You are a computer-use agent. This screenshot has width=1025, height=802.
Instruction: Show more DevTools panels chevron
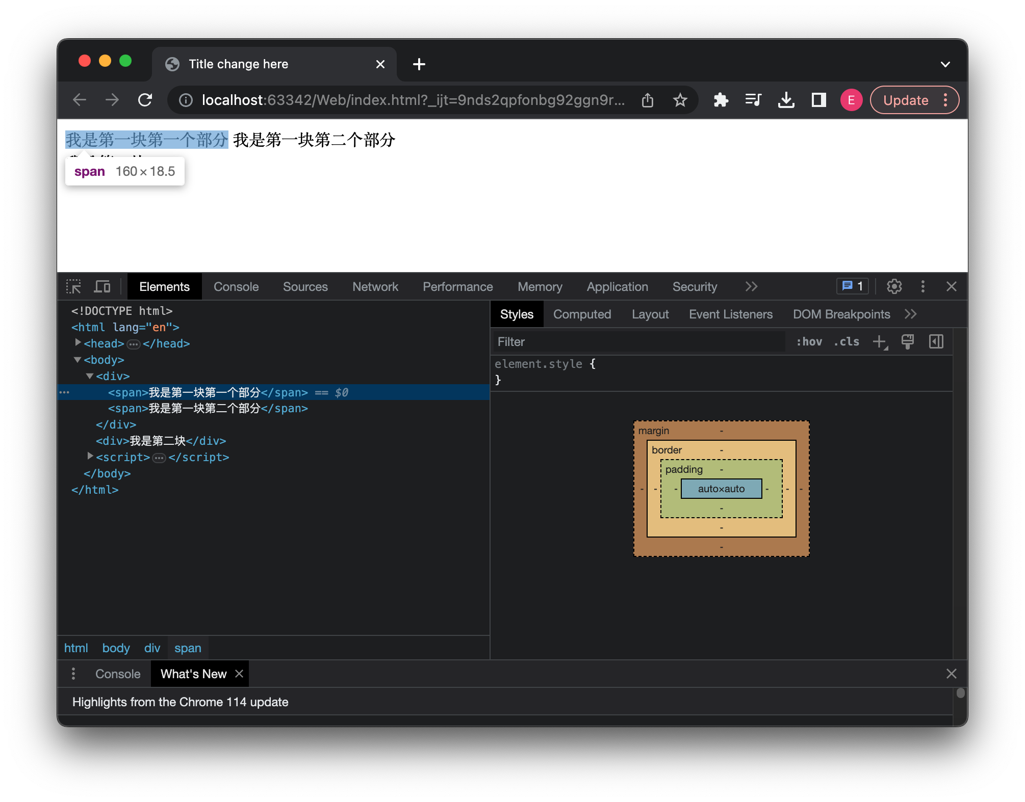point(751,286)
